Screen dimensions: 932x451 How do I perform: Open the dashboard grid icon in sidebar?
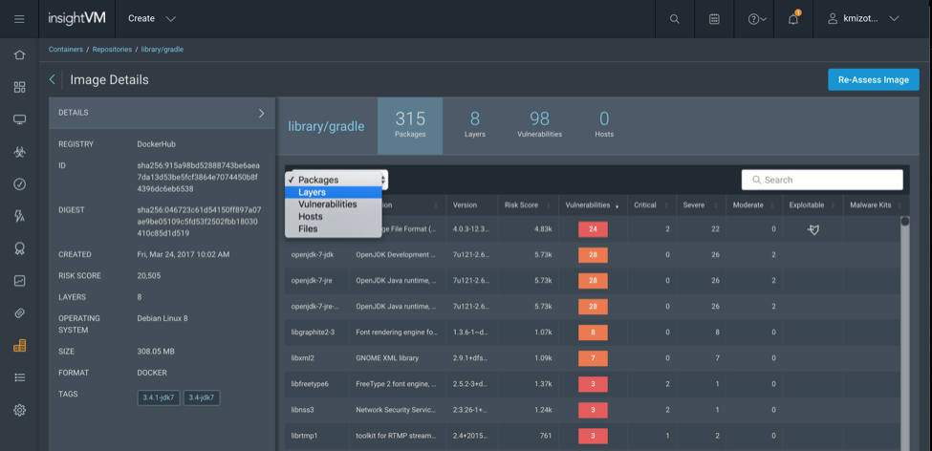pos(19,87)
